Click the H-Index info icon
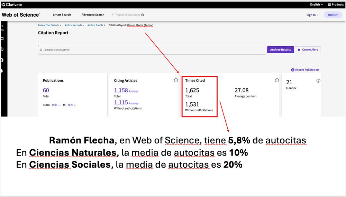The height and width of the screenshot is (197, 346). click(x=318, y=81)
